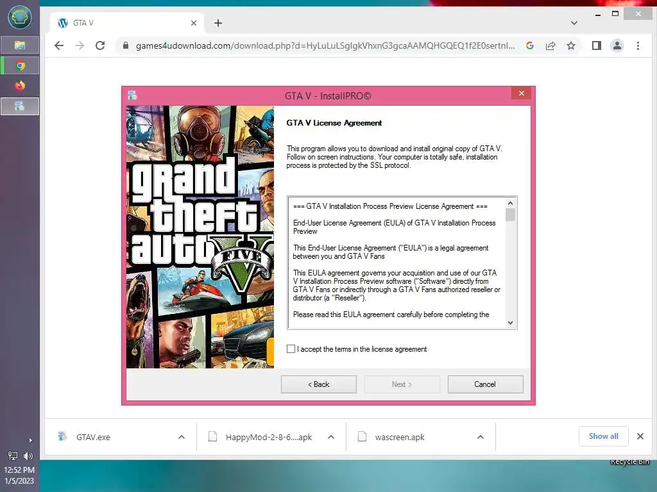Click the WordPress favicon on the tab

tap(63, 23)
